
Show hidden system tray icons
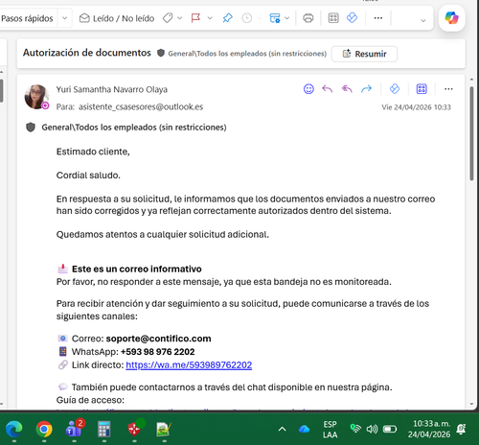click(x=282, y=430)
